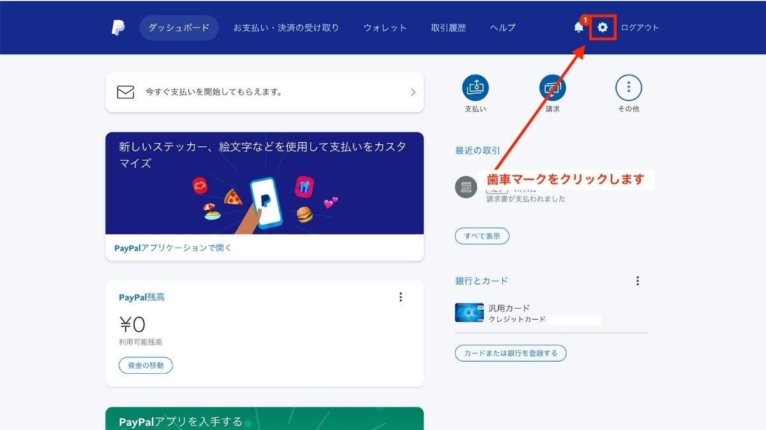
Task: Open the notifications bell
Action: [x=579, y=27]
